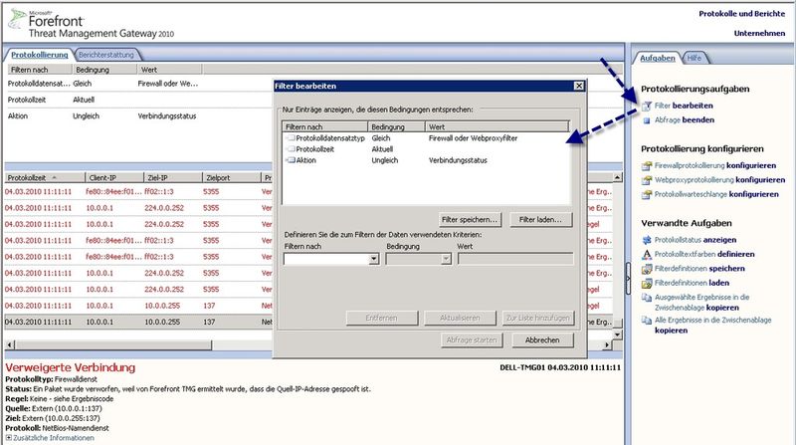The image size is (796, 445).
Task: Click the Protokolltextfarben definieren icon
Action: [x=647, y=254]
